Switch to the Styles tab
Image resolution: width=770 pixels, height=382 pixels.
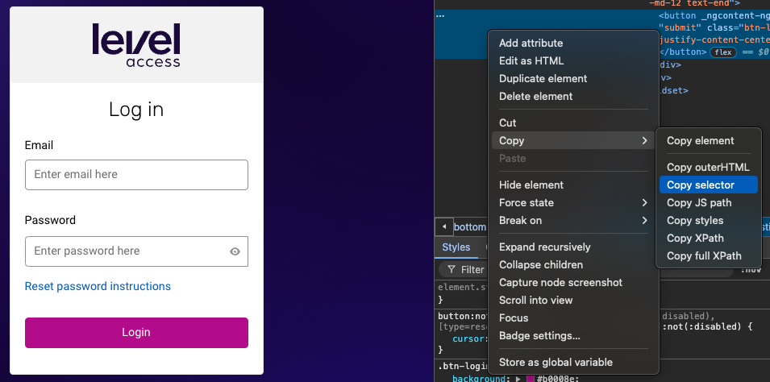456,247
